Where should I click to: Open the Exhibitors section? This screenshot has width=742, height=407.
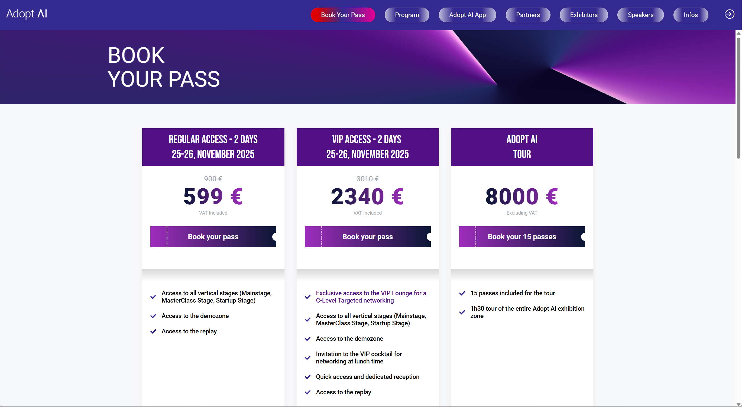584,15
